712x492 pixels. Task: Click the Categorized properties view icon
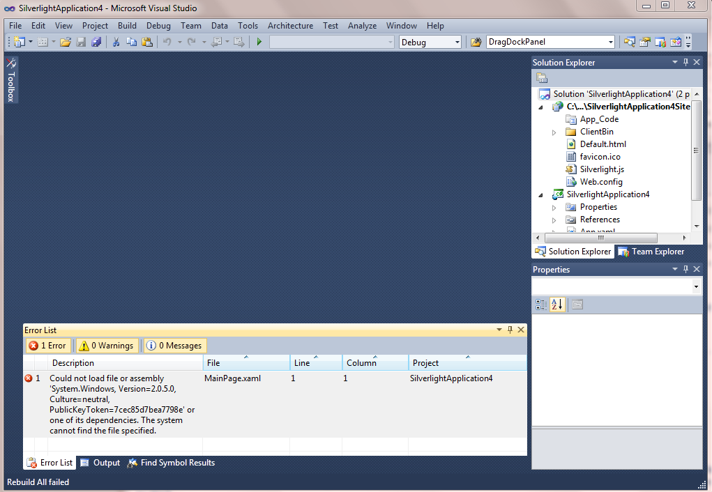click(541, 305)
